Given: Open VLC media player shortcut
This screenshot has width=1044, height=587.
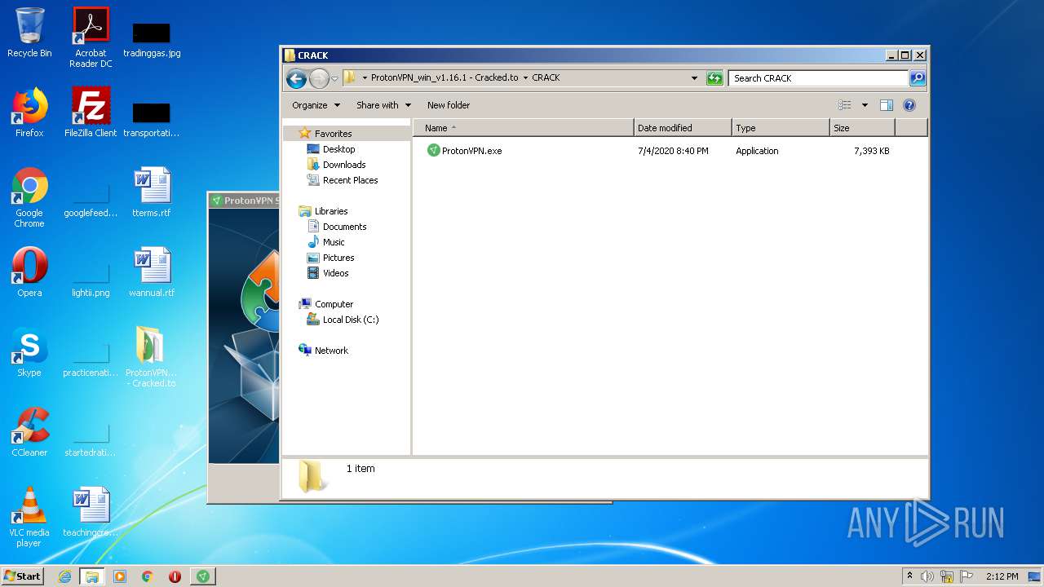Looking at the screenshot, I should [29, 517].
